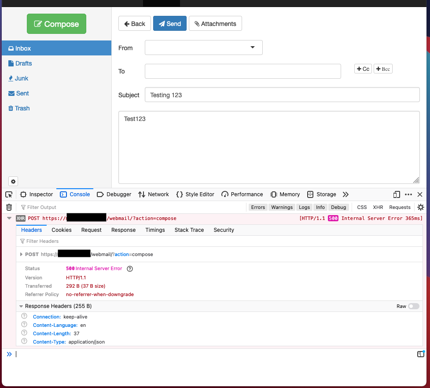Enable the Raw response headers toggle
Viewport: 430px width, 388px height.
pyautogui.click(x=413, y=306)
